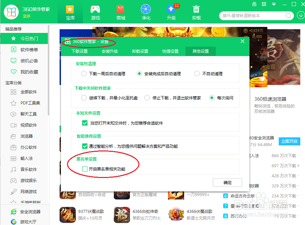Select 下载一周后自动清理 radio button
Viewport: 305px width, 225px height.
pos(84,74)
